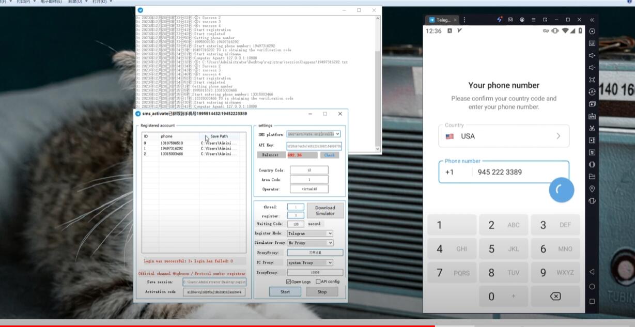The image size is (635, 327).
Task: Open the settings hexagon icon atop emulator sidebar
Action: [592, 32]
